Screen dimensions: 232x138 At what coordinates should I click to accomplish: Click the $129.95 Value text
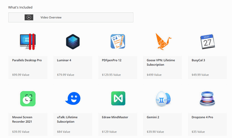coord(111,75)
